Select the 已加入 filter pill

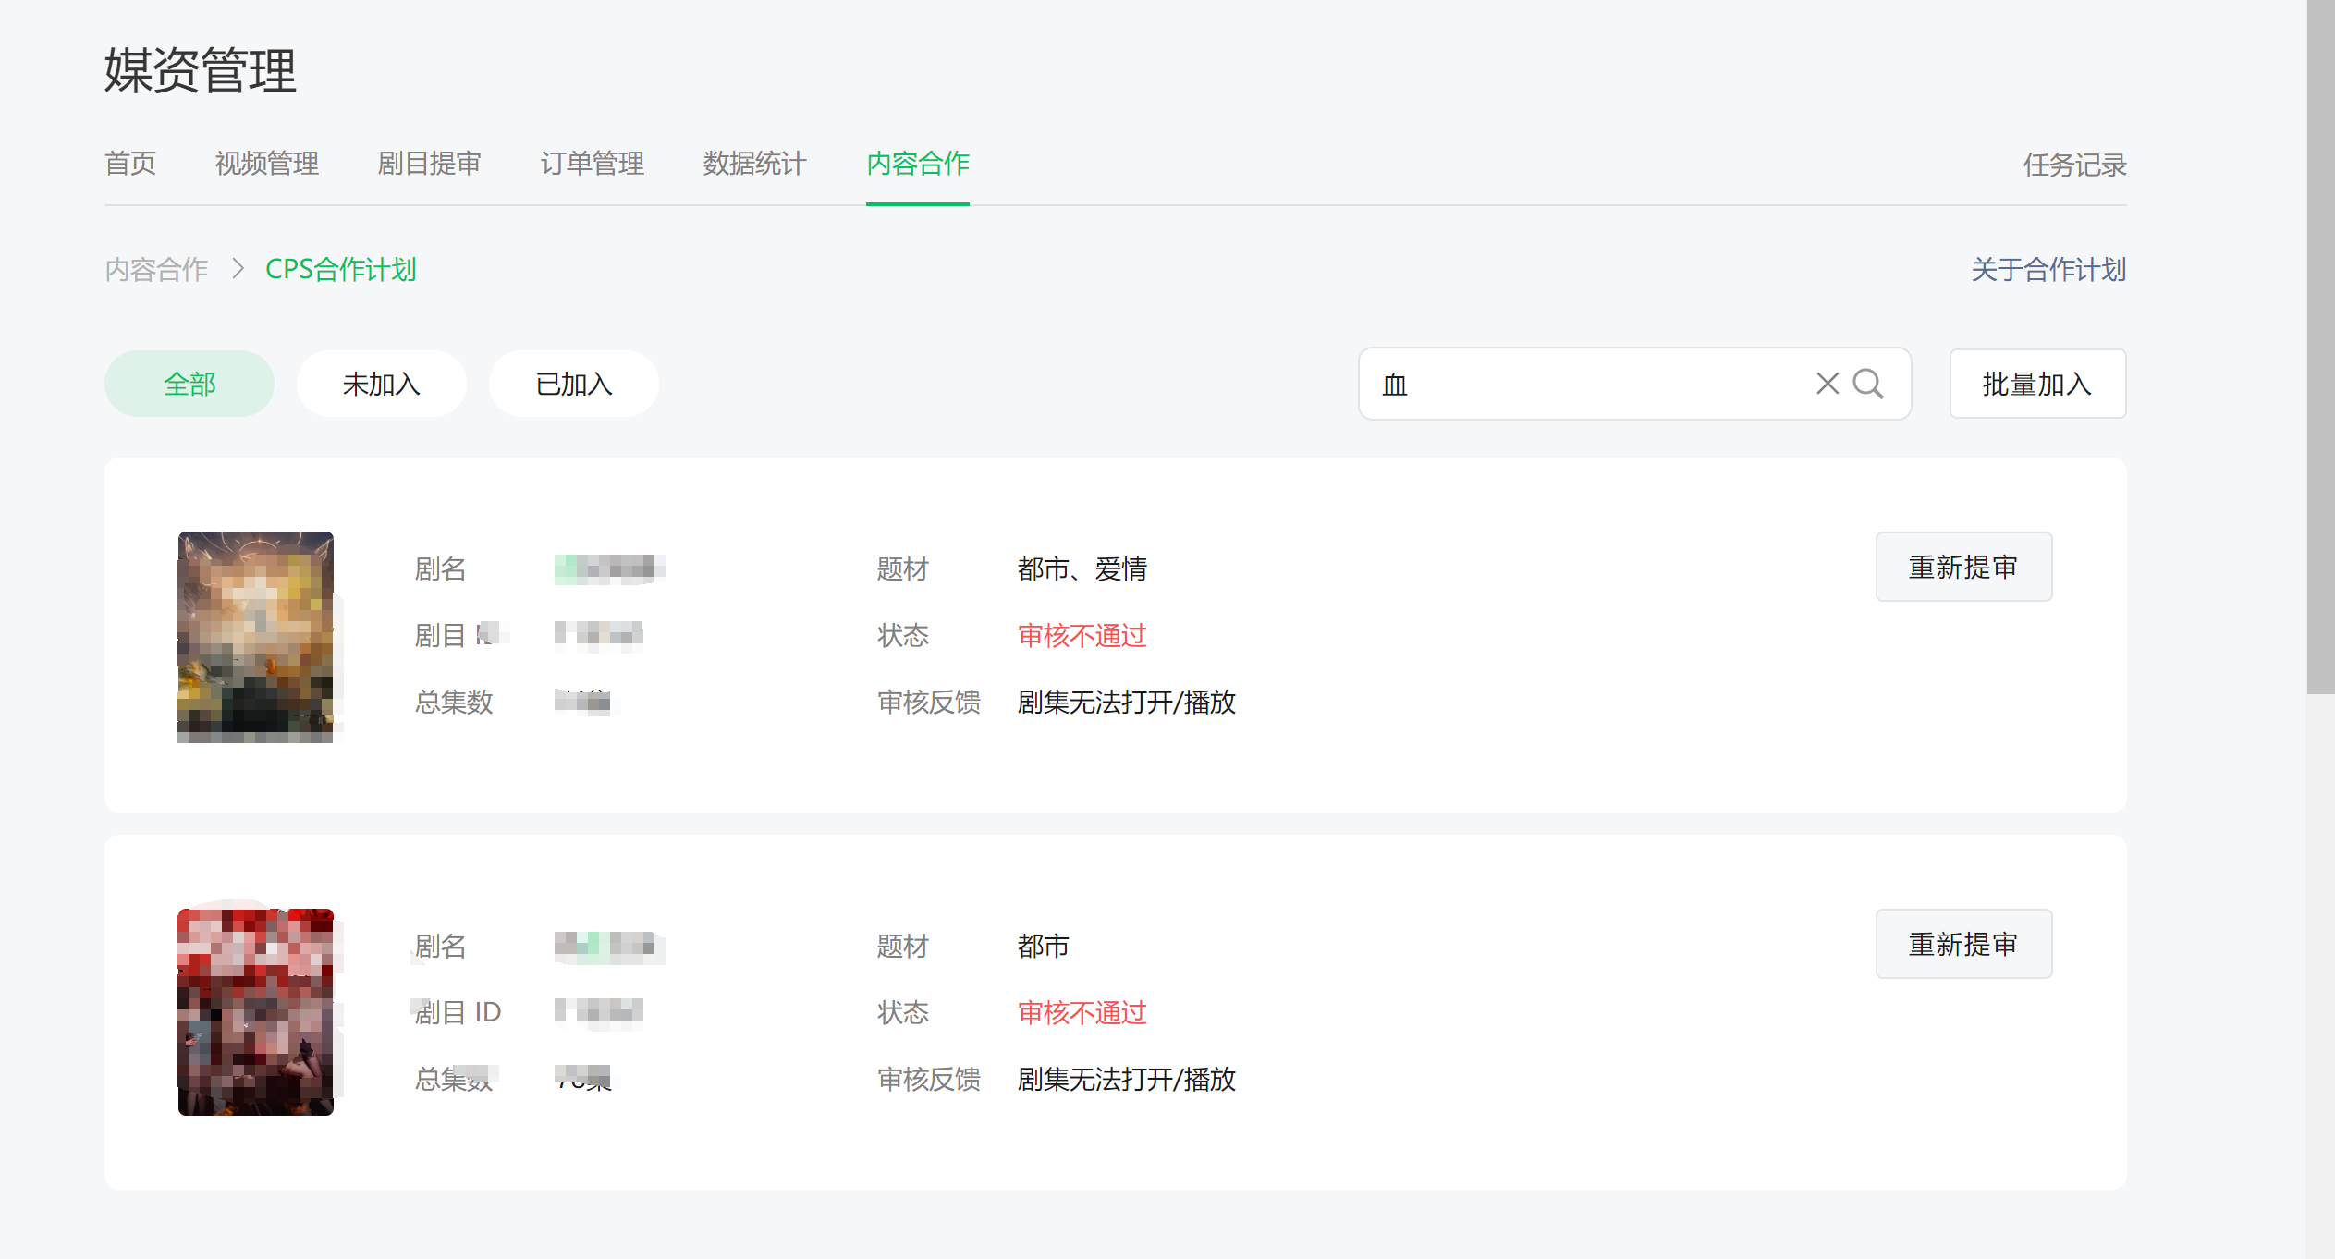[x=573, y=384]
